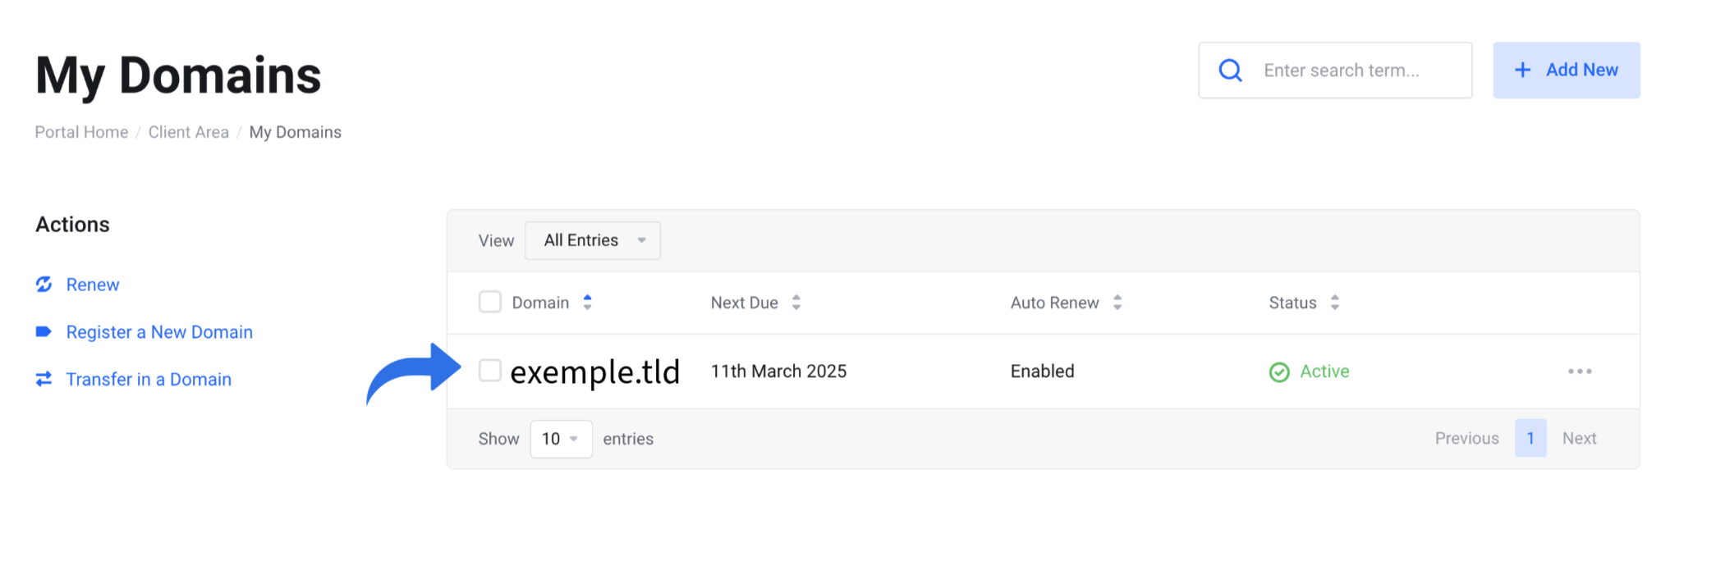
Task: Click the Next pagination button
Action: (x=1579, y=439)
